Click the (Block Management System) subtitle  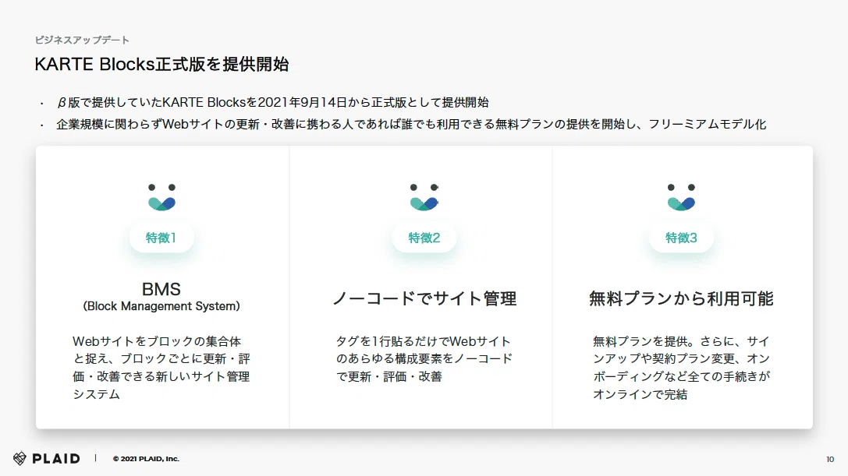[161, 306]
